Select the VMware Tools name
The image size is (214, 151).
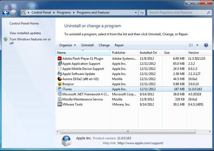click(72, 104)
